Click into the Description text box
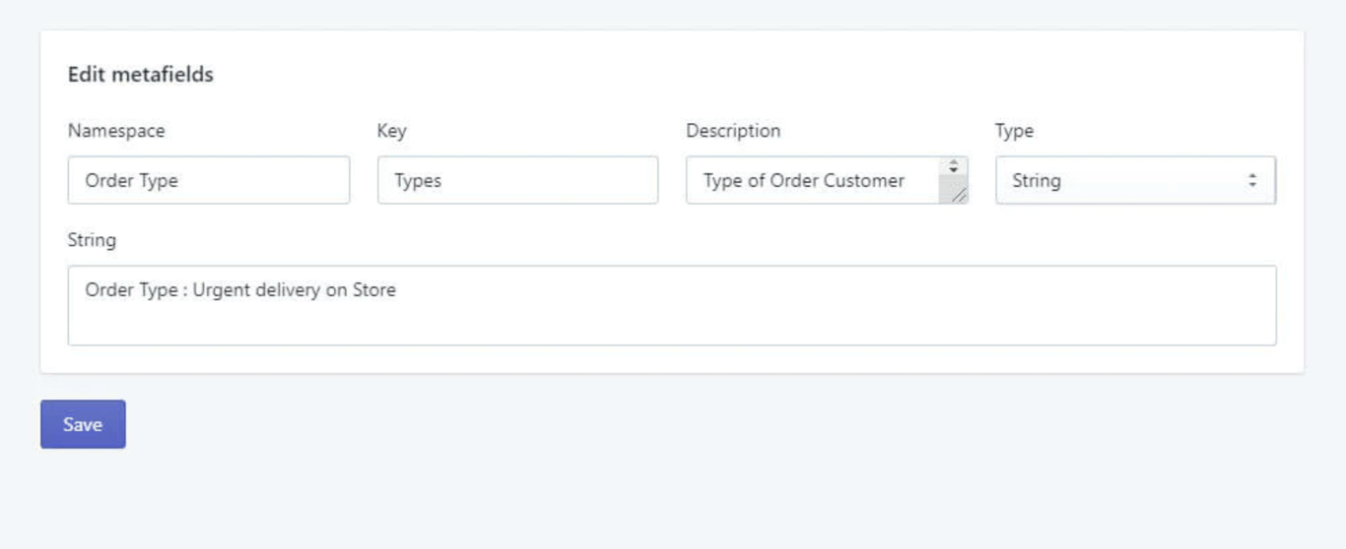This screenshot has height=549, width=1346. [x=814, y=181]
